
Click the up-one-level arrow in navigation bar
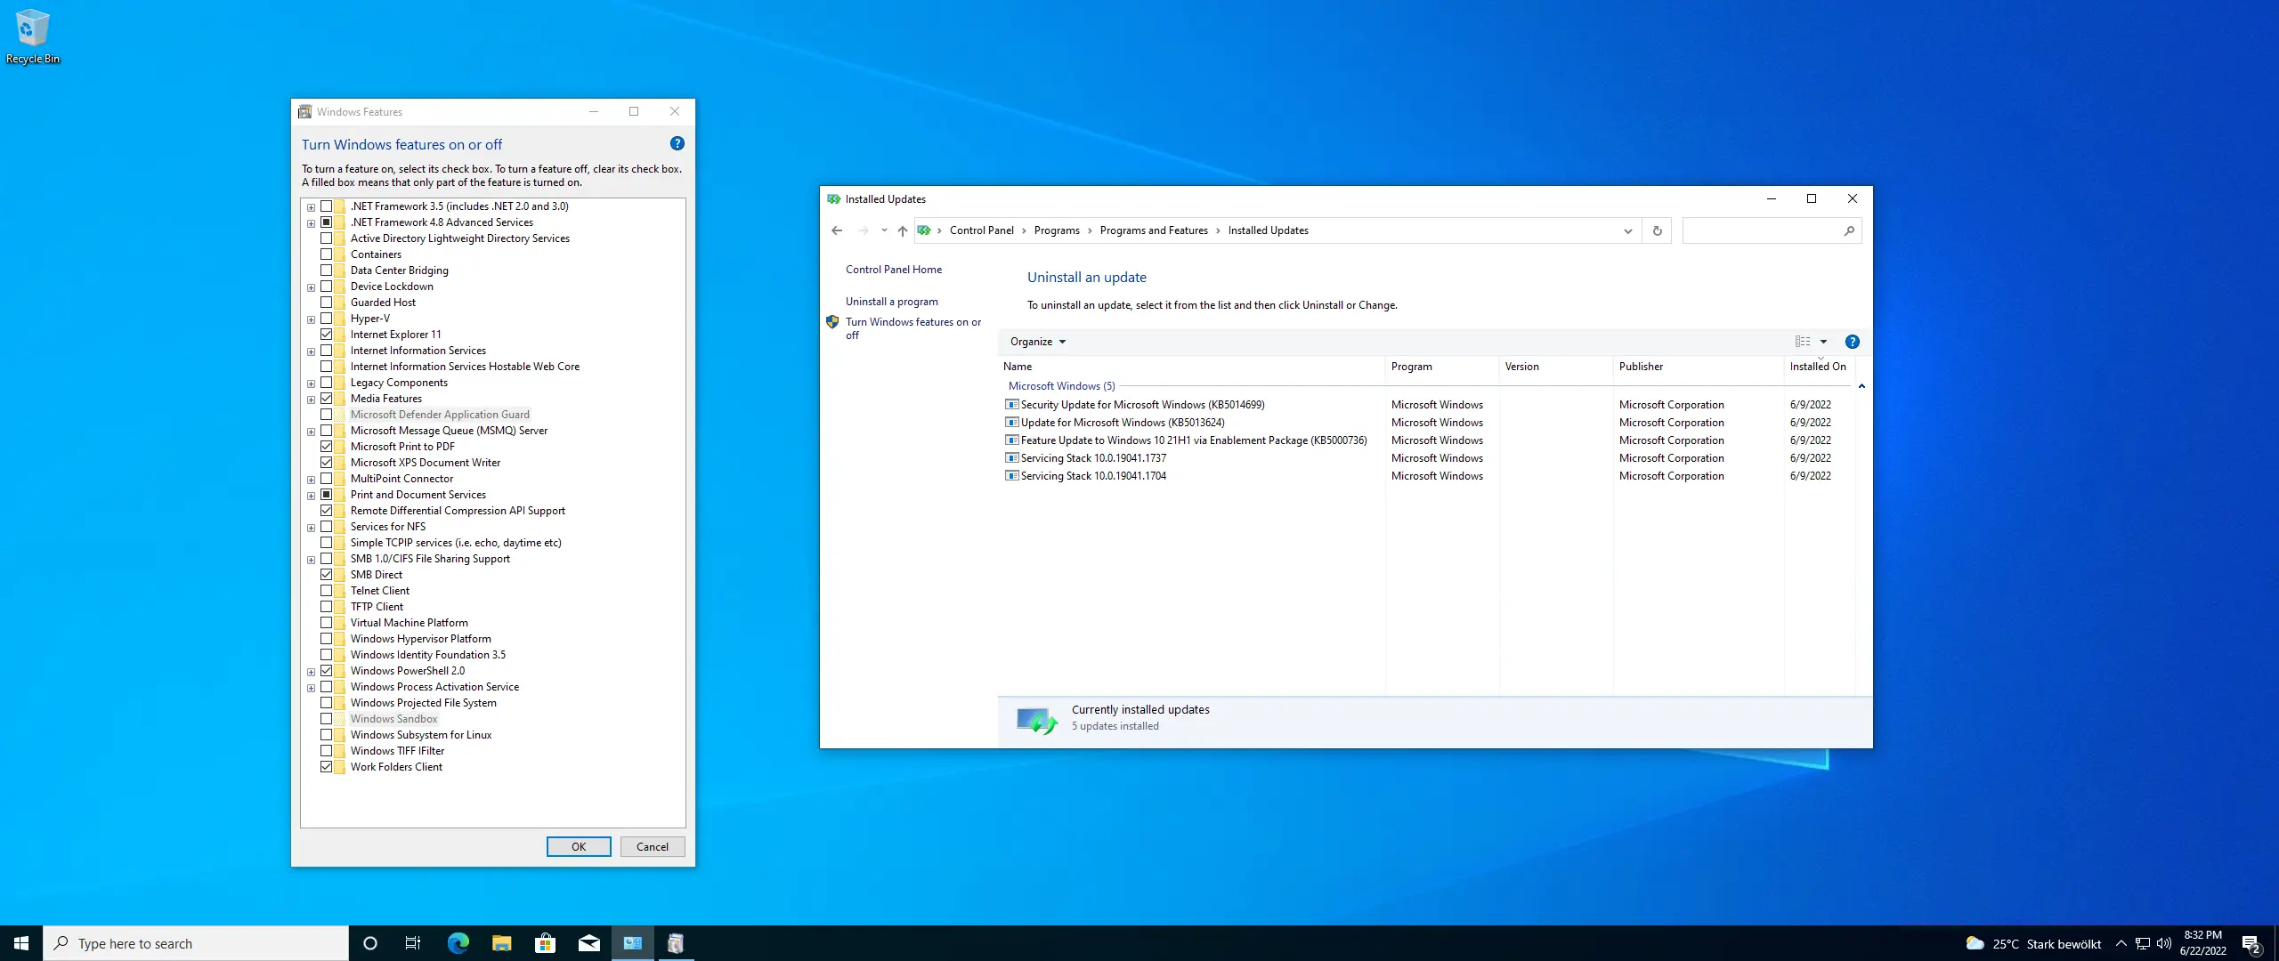902,230
